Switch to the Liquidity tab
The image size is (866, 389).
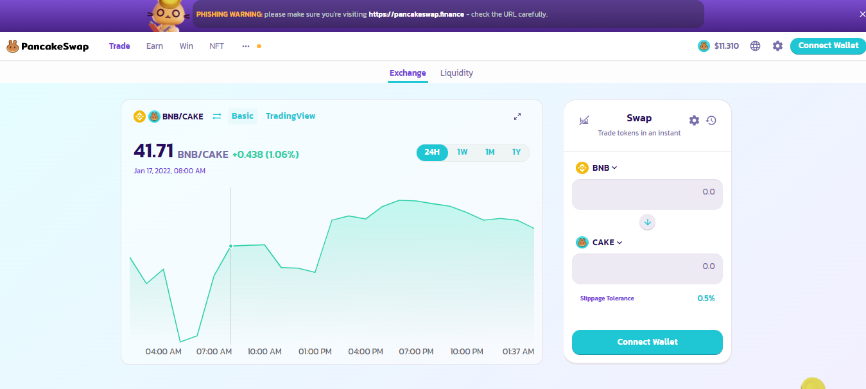456,73
